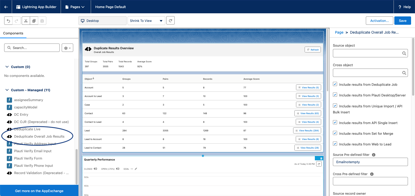Screen dimensions: 415x196
Task: Sort by the Object column header
Action: 89,79
